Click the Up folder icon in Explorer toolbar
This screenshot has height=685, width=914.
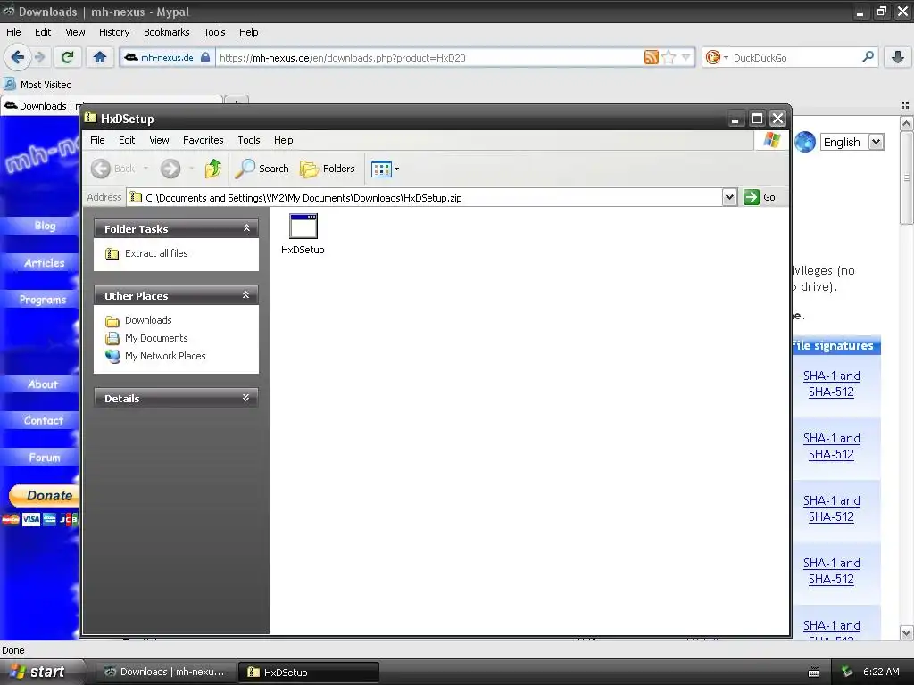212,169
